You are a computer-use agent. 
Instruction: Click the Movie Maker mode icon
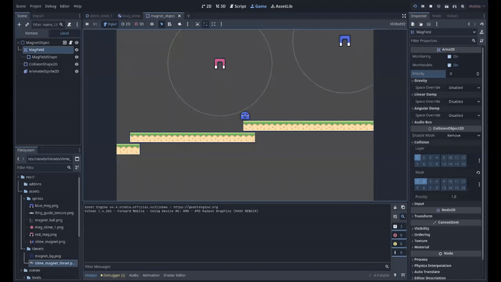462,6
